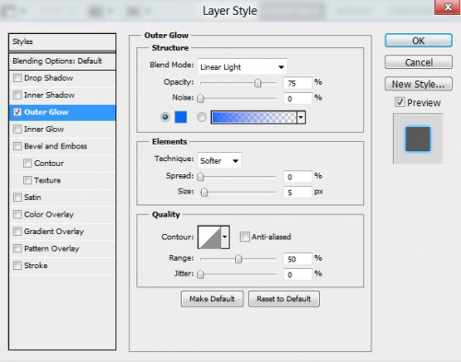This screenshot has height=362, width=461.
Task: Click the Noise value field
Action: 298,99
